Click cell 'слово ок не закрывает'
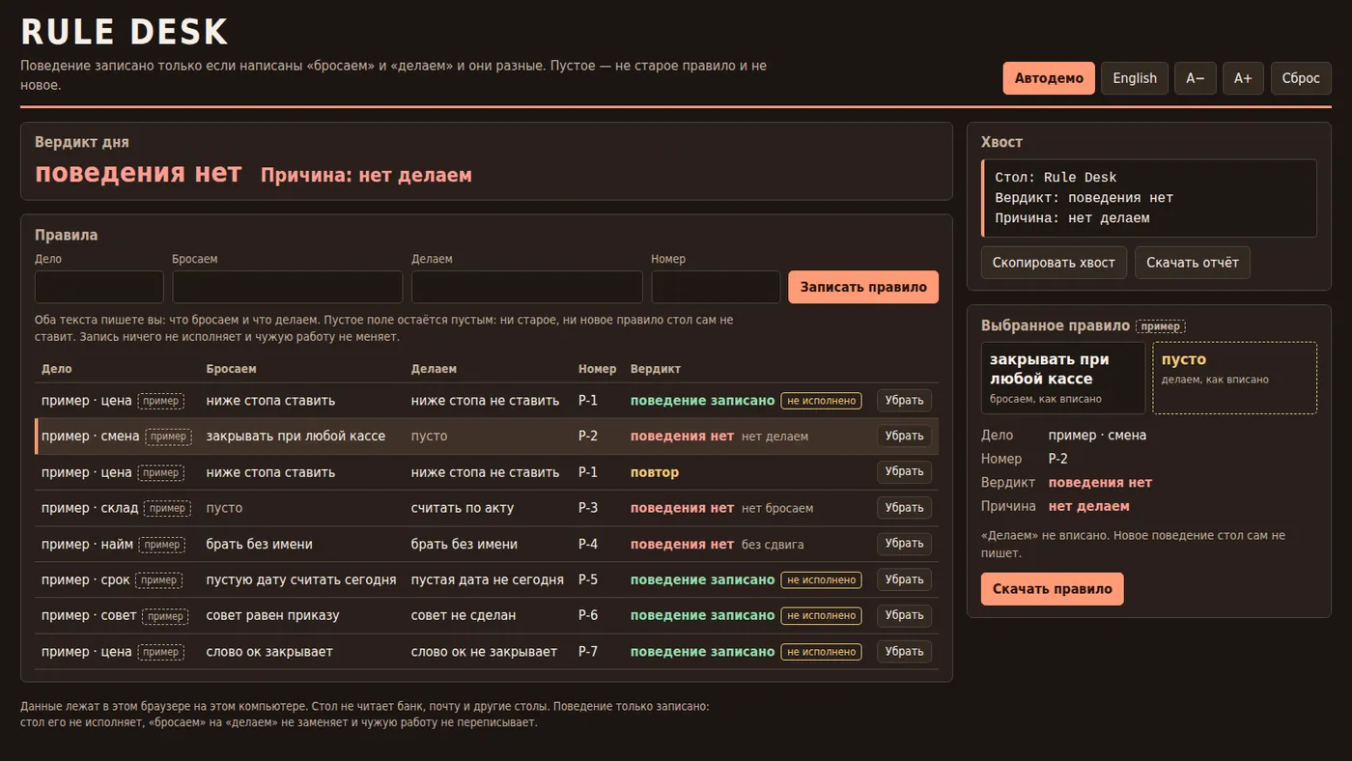The height and width of the screenshot is (761, 1352). 484,652
